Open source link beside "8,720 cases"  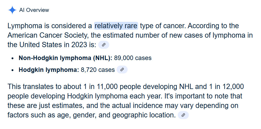point(122,70)
